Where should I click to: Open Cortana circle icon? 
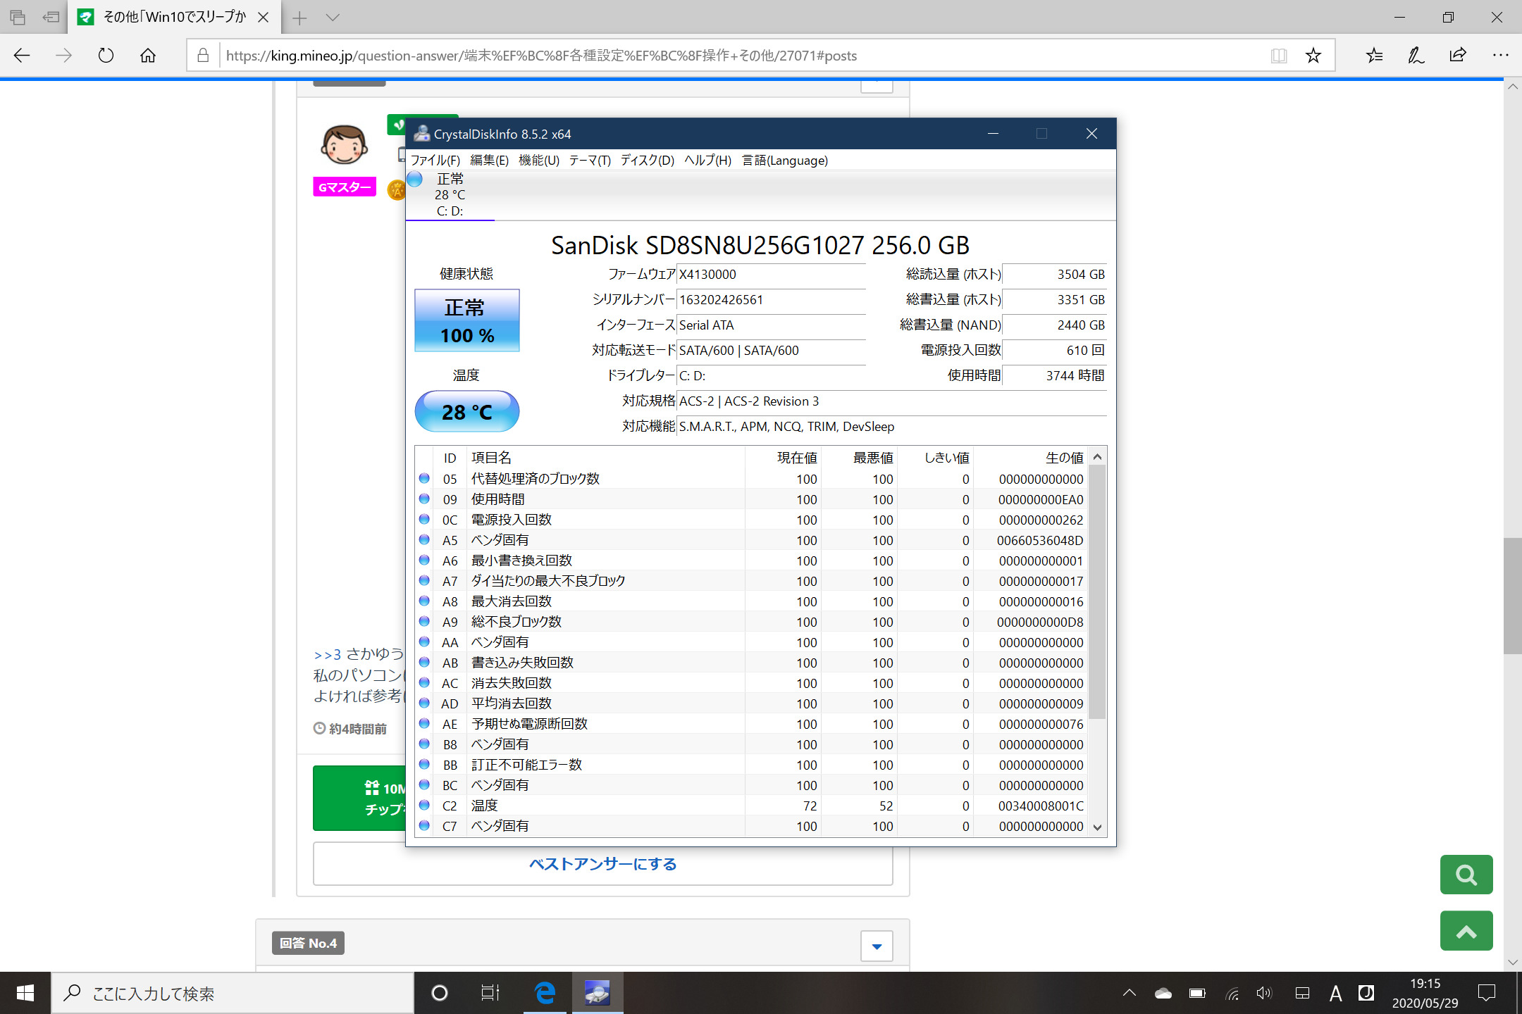440,993
